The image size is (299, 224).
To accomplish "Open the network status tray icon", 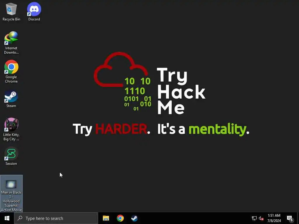I will point(254,218).
